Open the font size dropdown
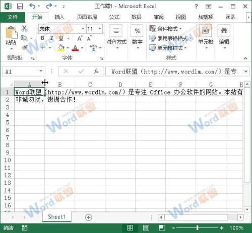Viewport: 252px width, 233px height. pyautogui.click(x=100, y=29)
